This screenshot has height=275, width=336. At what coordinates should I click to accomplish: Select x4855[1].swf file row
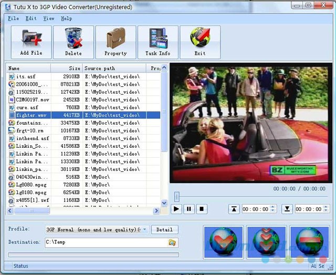[84, 200]
